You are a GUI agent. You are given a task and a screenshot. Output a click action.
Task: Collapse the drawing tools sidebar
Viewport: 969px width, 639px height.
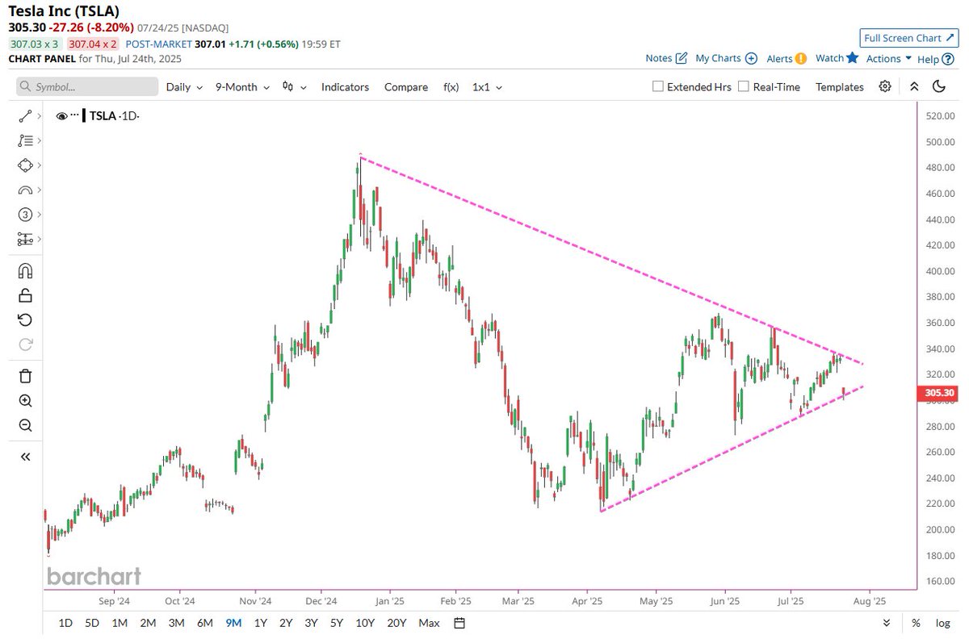click(24, 457)
